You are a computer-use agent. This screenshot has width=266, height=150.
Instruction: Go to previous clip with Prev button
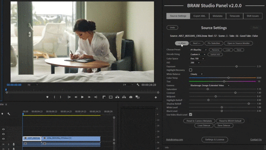pyautogui.click(x=182, y=43)
